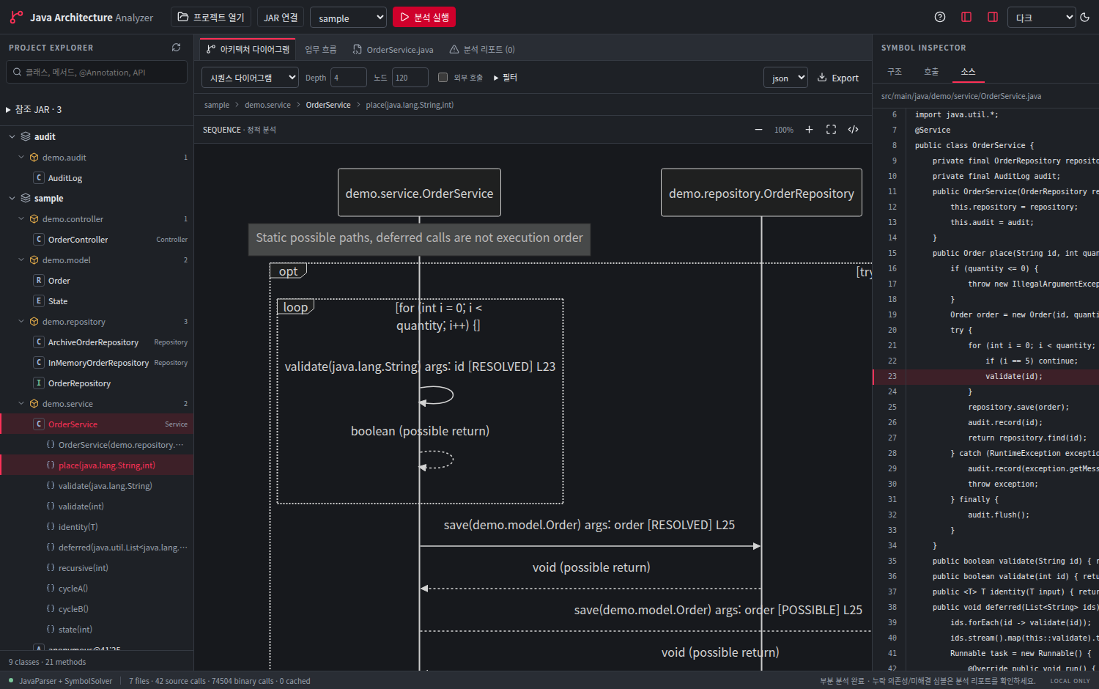Screen dimensions: 1099x689
Task: Click the ArchiveOrderRepository class icon
Action: 39,342
